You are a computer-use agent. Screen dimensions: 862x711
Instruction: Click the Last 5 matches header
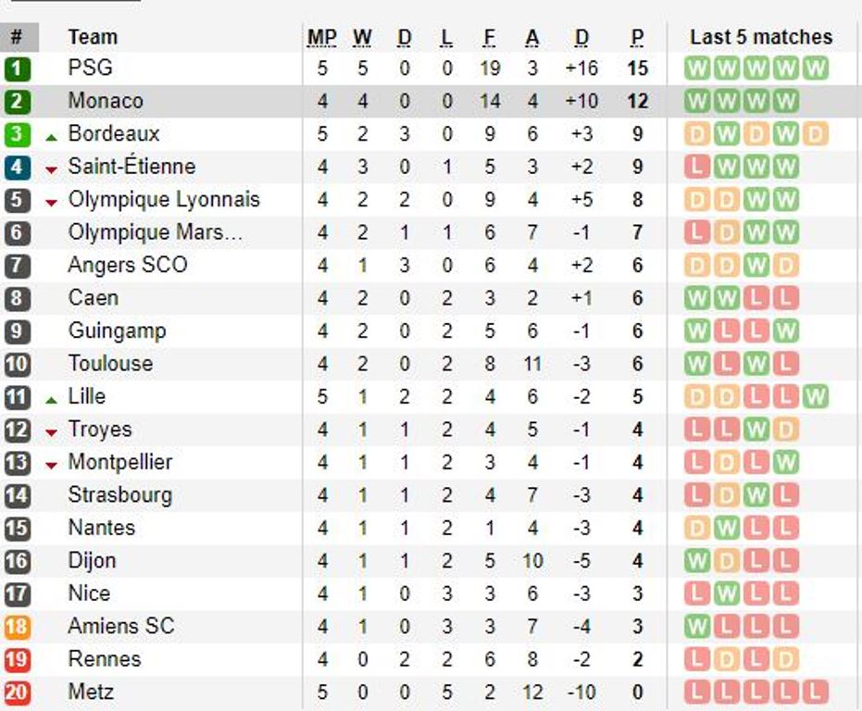pyautogui.click(x=761, y=37)
